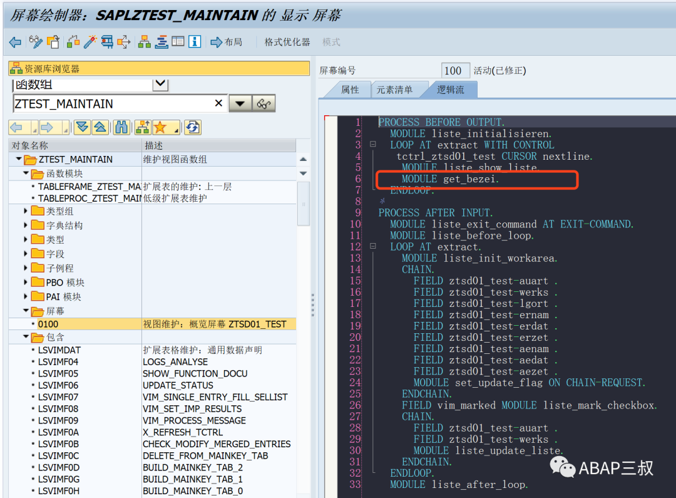Select include LSVIMF04

[x=58, y=361]
